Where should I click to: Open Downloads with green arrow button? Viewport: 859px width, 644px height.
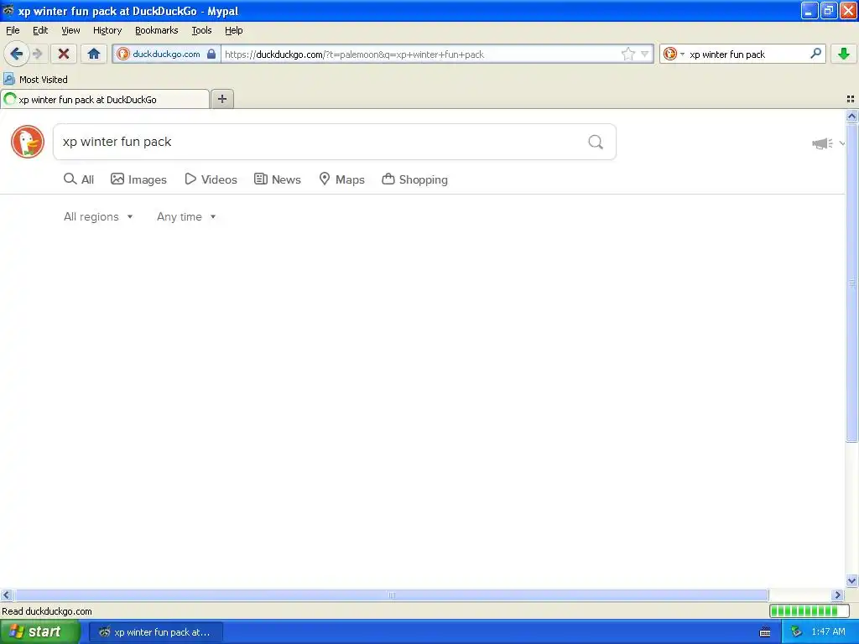coord(844,54)
